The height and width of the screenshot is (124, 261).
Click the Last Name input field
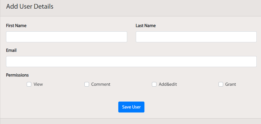[196, 37]
